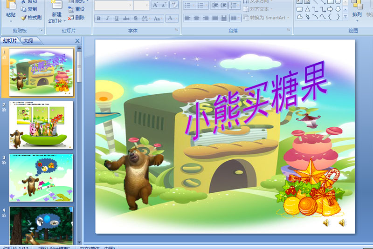Select slide 1 thumbnail
Image resolution: width=373 pixels, height=249 pixels.
click(x=41, y=72)
